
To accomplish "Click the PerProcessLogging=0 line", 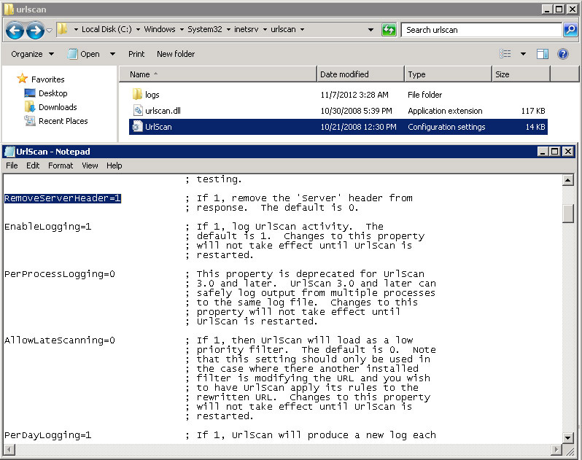I will point(59,274).
